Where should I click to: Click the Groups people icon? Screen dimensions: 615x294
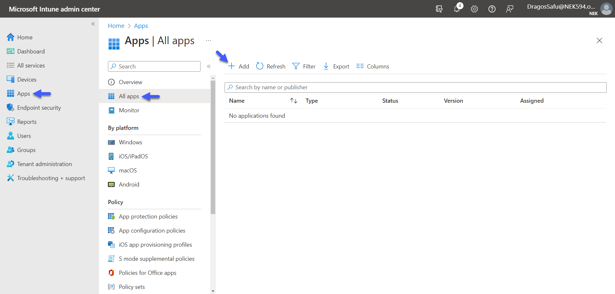(11, 150)
